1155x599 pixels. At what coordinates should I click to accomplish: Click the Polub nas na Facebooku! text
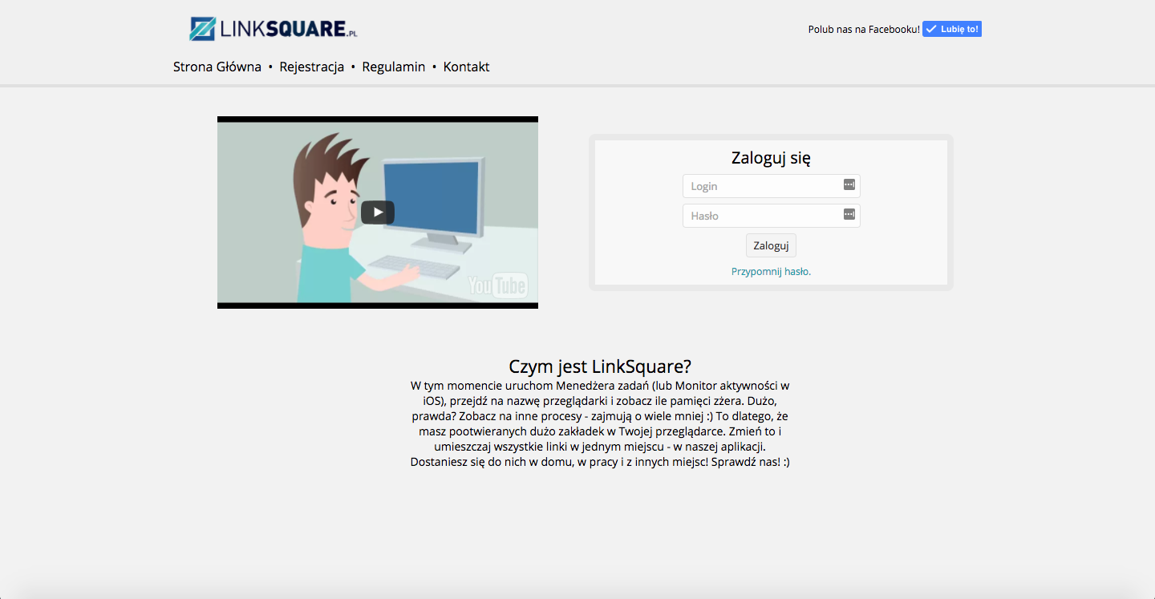tap(863, 30)
